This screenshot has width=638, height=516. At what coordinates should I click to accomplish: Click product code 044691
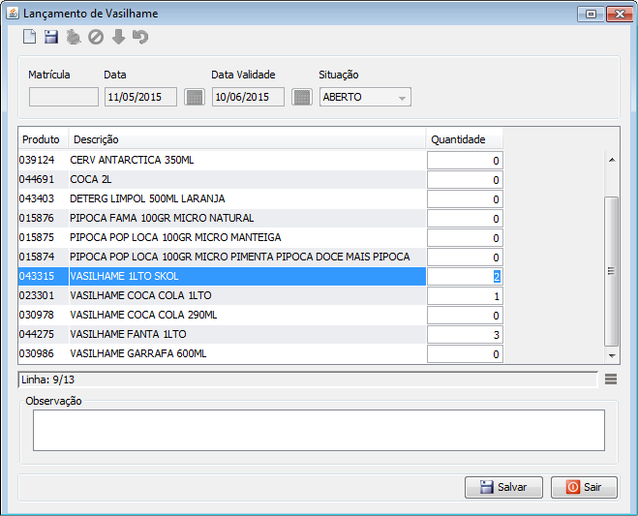(37, 179)
